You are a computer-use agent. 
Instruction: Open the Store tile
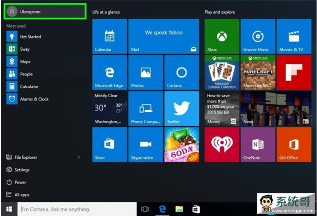(x=110, y=145)
